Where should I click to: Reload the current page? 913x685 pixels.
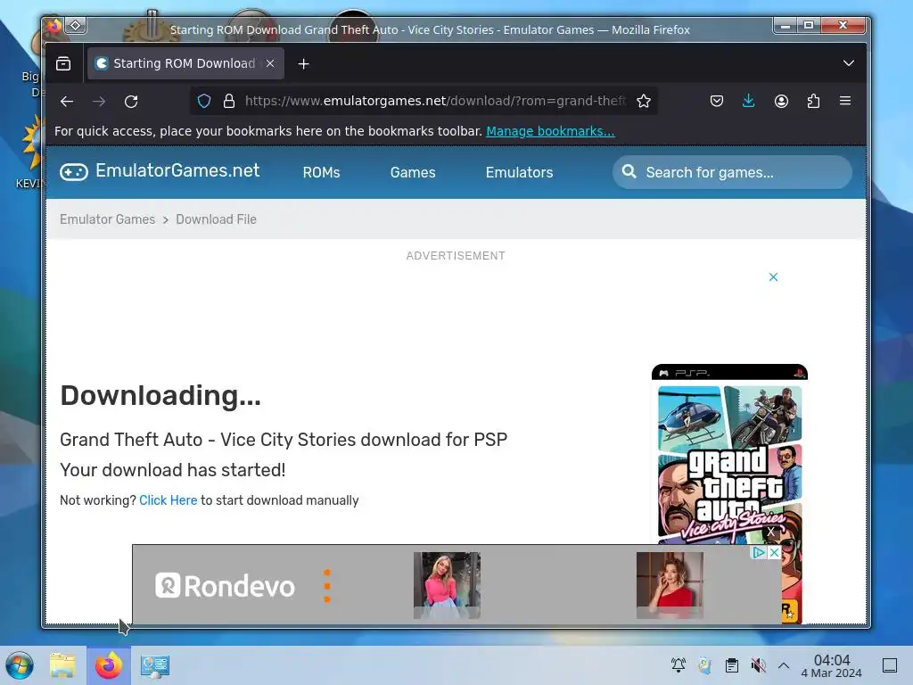tap(131, 102)
